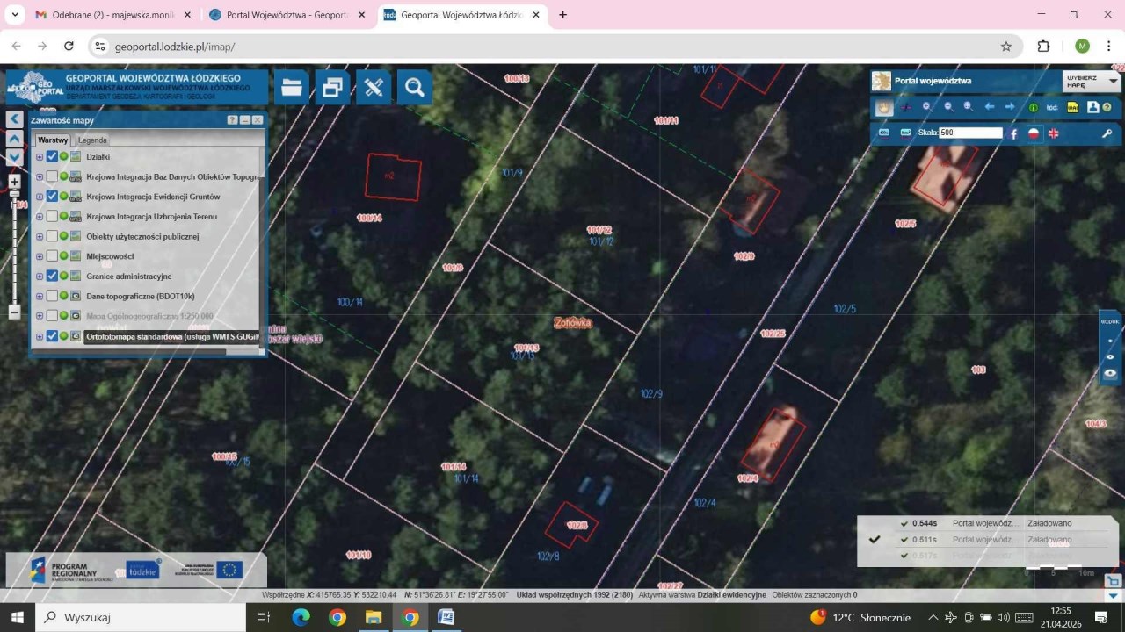
Task: Toggle Granice administracyjne layer checkbox
Action: point(53,276)
